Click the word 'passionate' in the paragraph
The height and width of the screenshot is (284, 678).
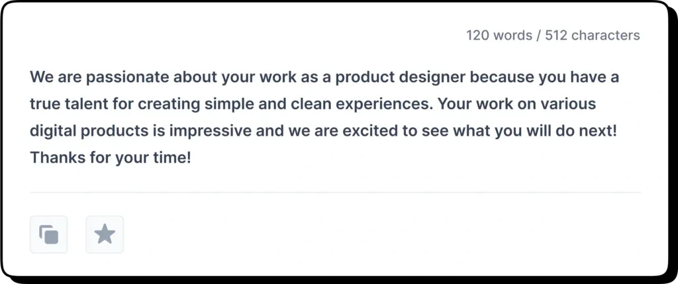126,77
